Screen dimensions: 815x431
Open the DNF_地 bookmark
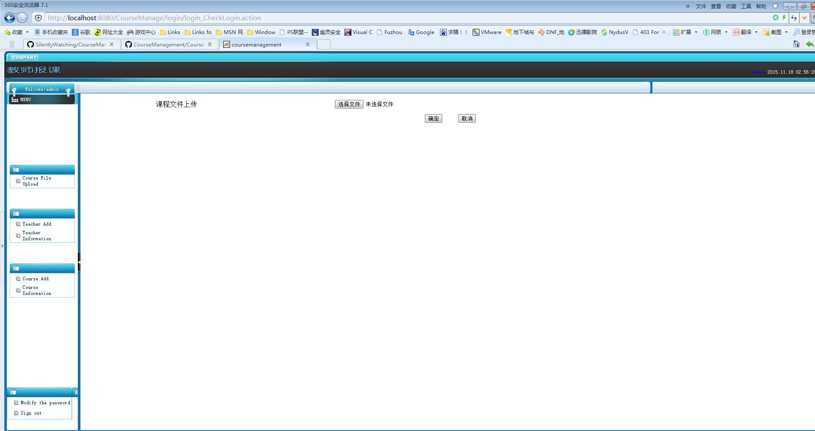(x=551, y=32)
